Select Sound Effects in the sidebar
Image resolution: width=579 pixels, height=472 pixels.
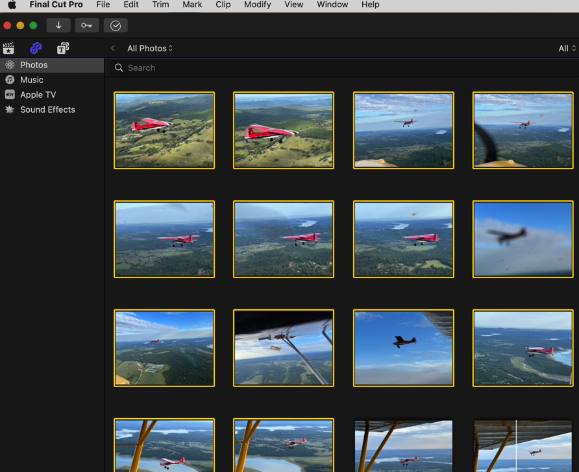pyautogui.click(x=52, y=110)
